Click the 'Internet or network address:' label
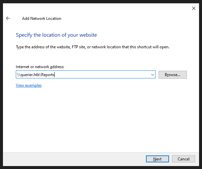The height and width of the screenshot is (169, 202). pos(40,67)
